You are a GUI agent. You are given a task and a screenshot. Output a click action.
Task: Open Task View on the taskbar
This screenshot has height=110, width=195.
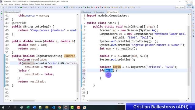coord(15,107)
